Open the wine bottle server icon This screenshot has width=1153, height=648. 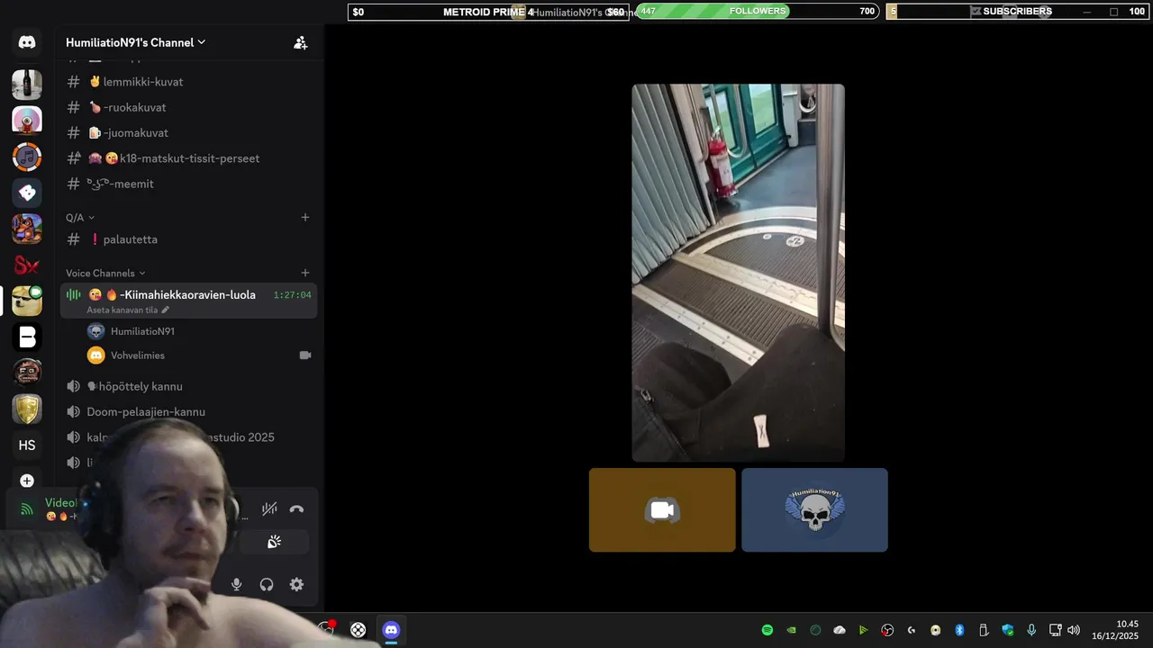click(27, 85)
